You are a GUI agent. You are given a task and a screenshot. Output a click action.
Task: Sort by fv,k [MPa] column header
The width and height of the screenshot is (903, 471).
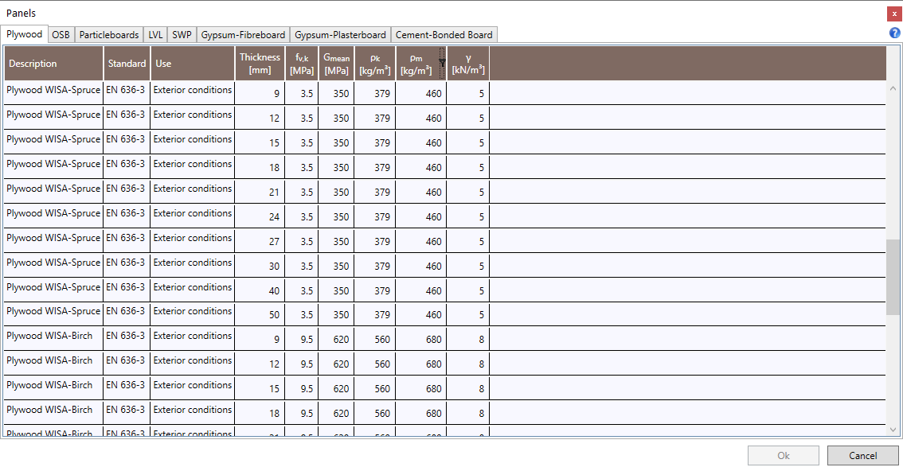tap(302, 64)
